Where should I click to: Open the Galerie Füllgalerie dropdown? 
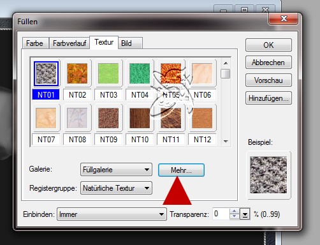point(116,170)
